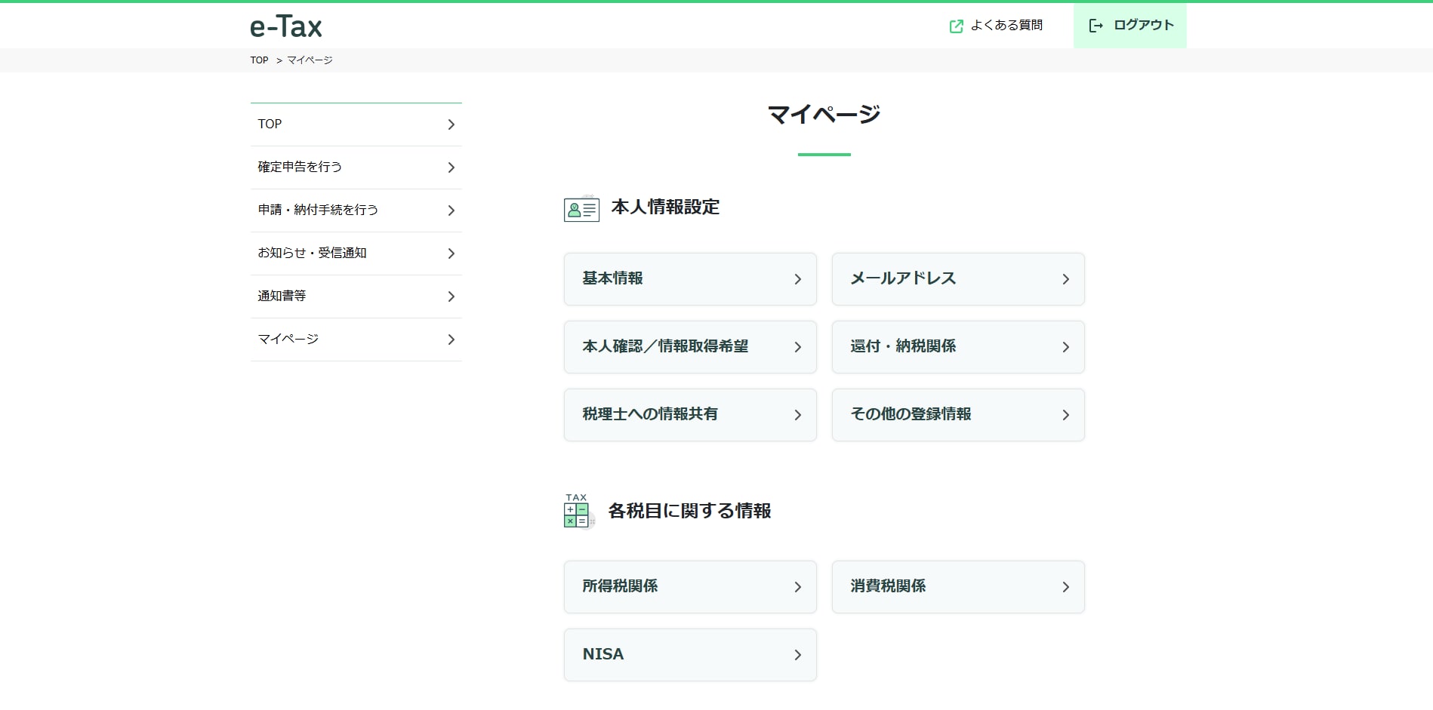Image resolution: width=1433 pixels, height=710 pixels.
Task: Open 通知書等 in the sidebar menu
Action: (x=356, y=297)
